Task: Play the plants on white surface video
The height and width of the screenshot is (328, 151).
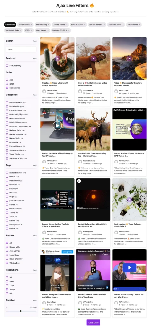Action: (x=129, y=200)
